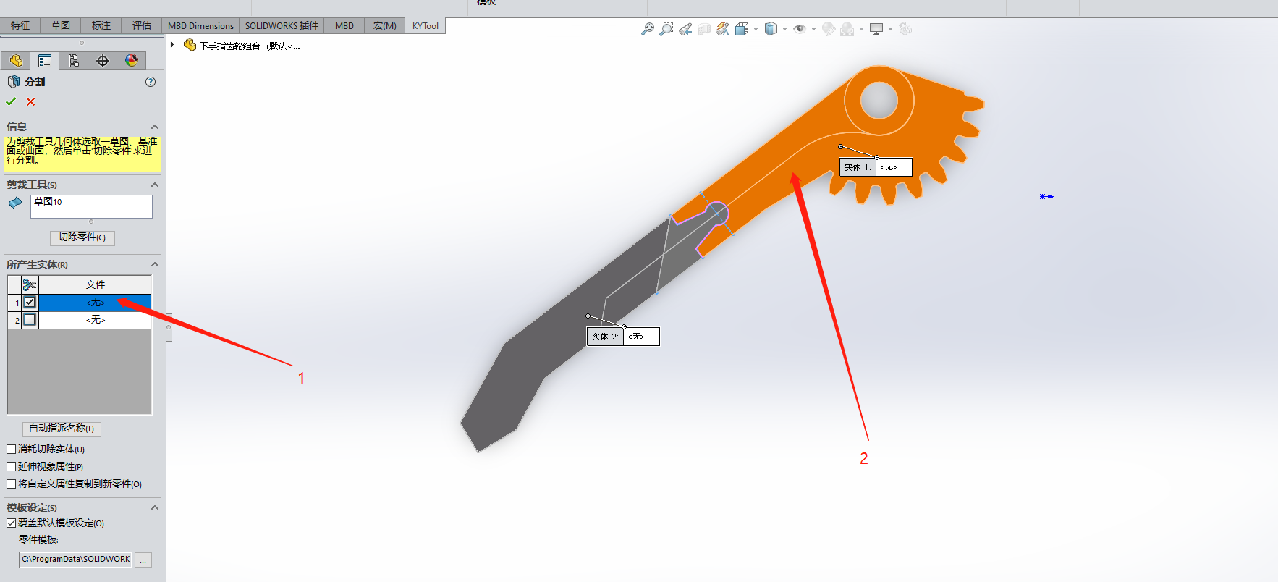Viewport: 1278px width, 582px height.
Task: Uncheck 覆盖默认模板设定 checkbox
Action: pyautogui.click(x=11, y=523)
